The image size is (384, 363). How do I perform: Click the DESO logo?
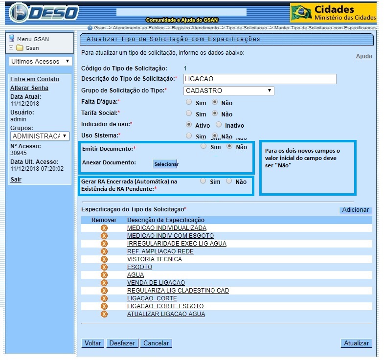(44, 13)
